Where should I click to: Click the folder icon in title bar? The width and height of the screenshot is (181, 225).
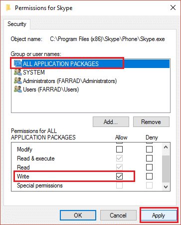[8, 8]
